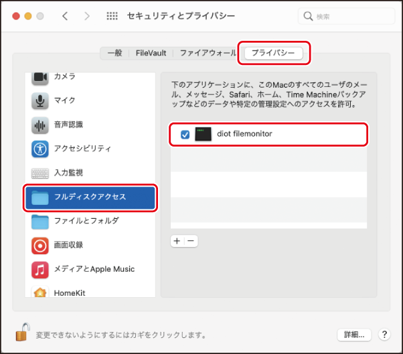Viewport: 403px width, 354px height.
Task: Switch to the FileVault tab
Action: 151,53
